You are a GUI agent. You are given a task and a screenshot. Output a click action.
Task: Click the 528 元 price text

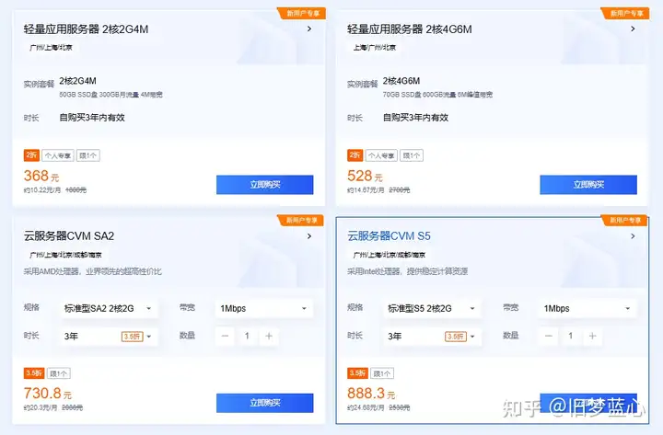pos(365,176)
